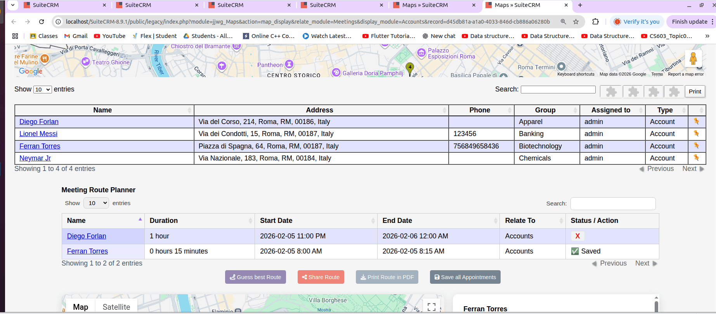The height and width of the screenshot is (314, 716).
Task: Click the third puzzle-piece export button
Action: coord(654,91)
